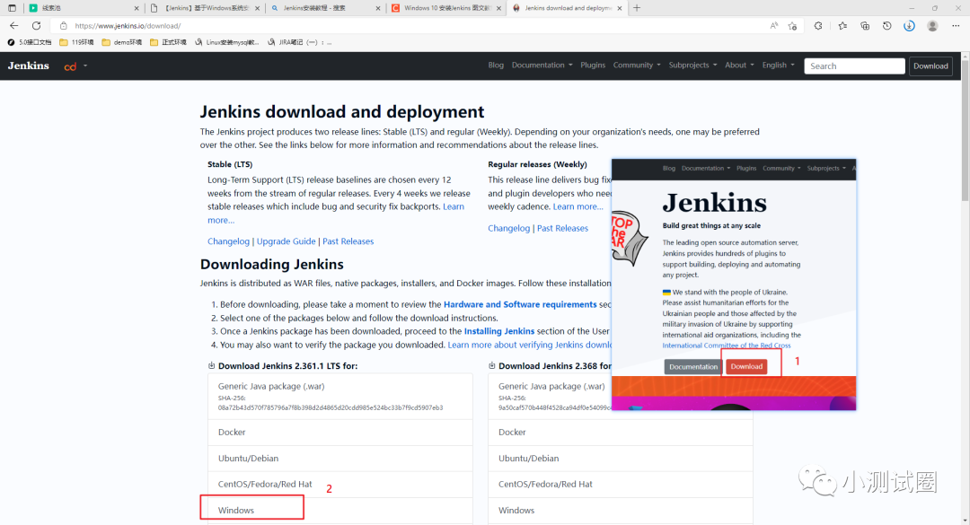Open Learn more about verifying Jenkins downloads

530,345
